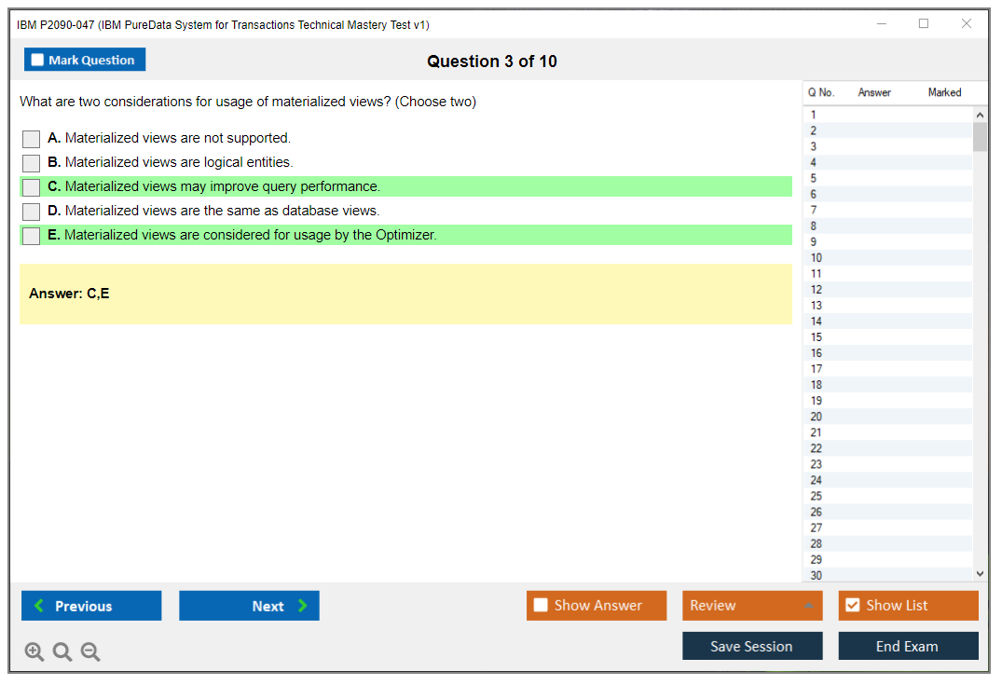
Task: Go to the Previous question
Action: pos(91,606)
